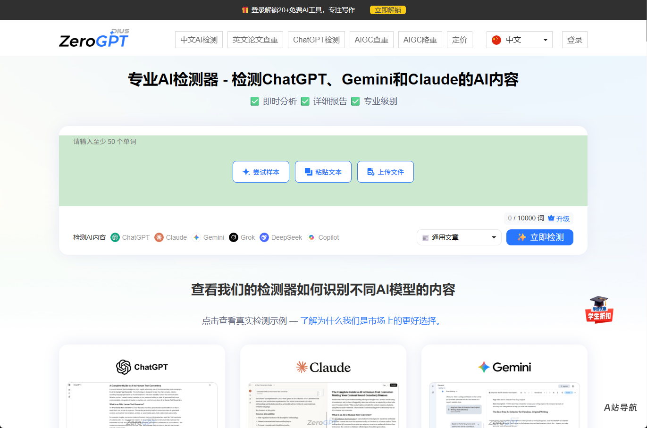This screenshot has width=647, height=428.
Task: Start detection with 立即检测 button
Action: click(540, 237)
